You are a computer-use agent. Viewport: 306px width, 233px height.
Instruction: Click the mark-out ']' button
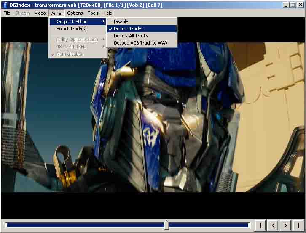[x=298, y=225]
